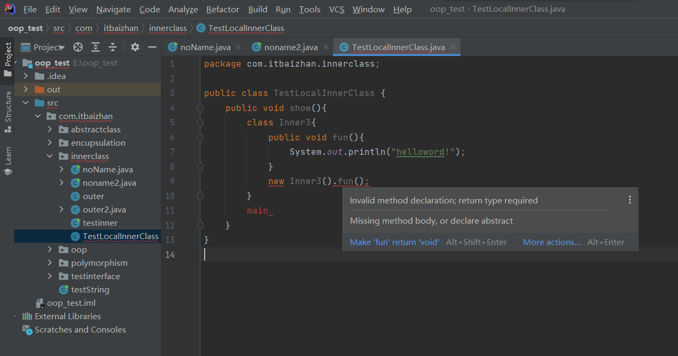Click "Missing method body, or declare abstract" message
Image resolution: width=678 pixels, height=356 pixels.
[x=431, y=220]
